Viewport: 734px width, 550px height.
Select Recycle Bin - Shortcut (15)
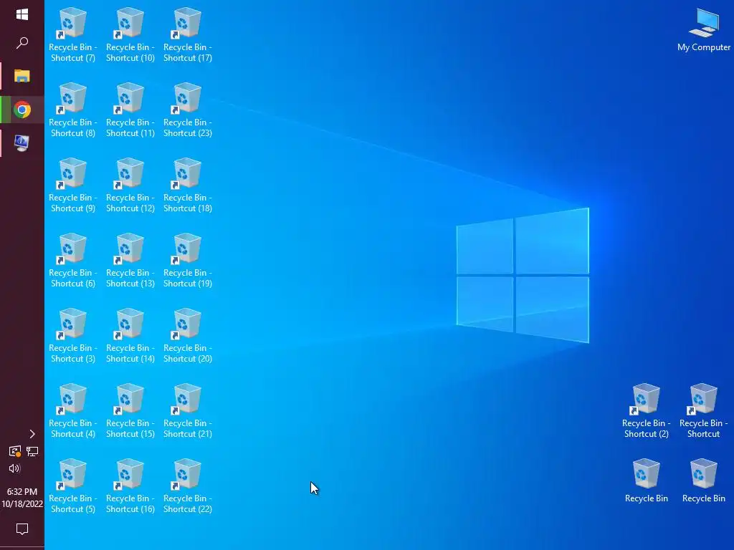click(x=130, y=412)
